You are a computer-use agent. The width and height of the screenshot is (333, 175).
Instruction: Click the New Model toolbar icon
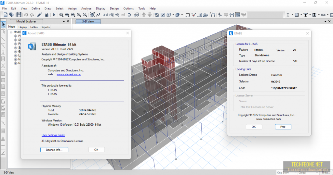tap(6, 15)
